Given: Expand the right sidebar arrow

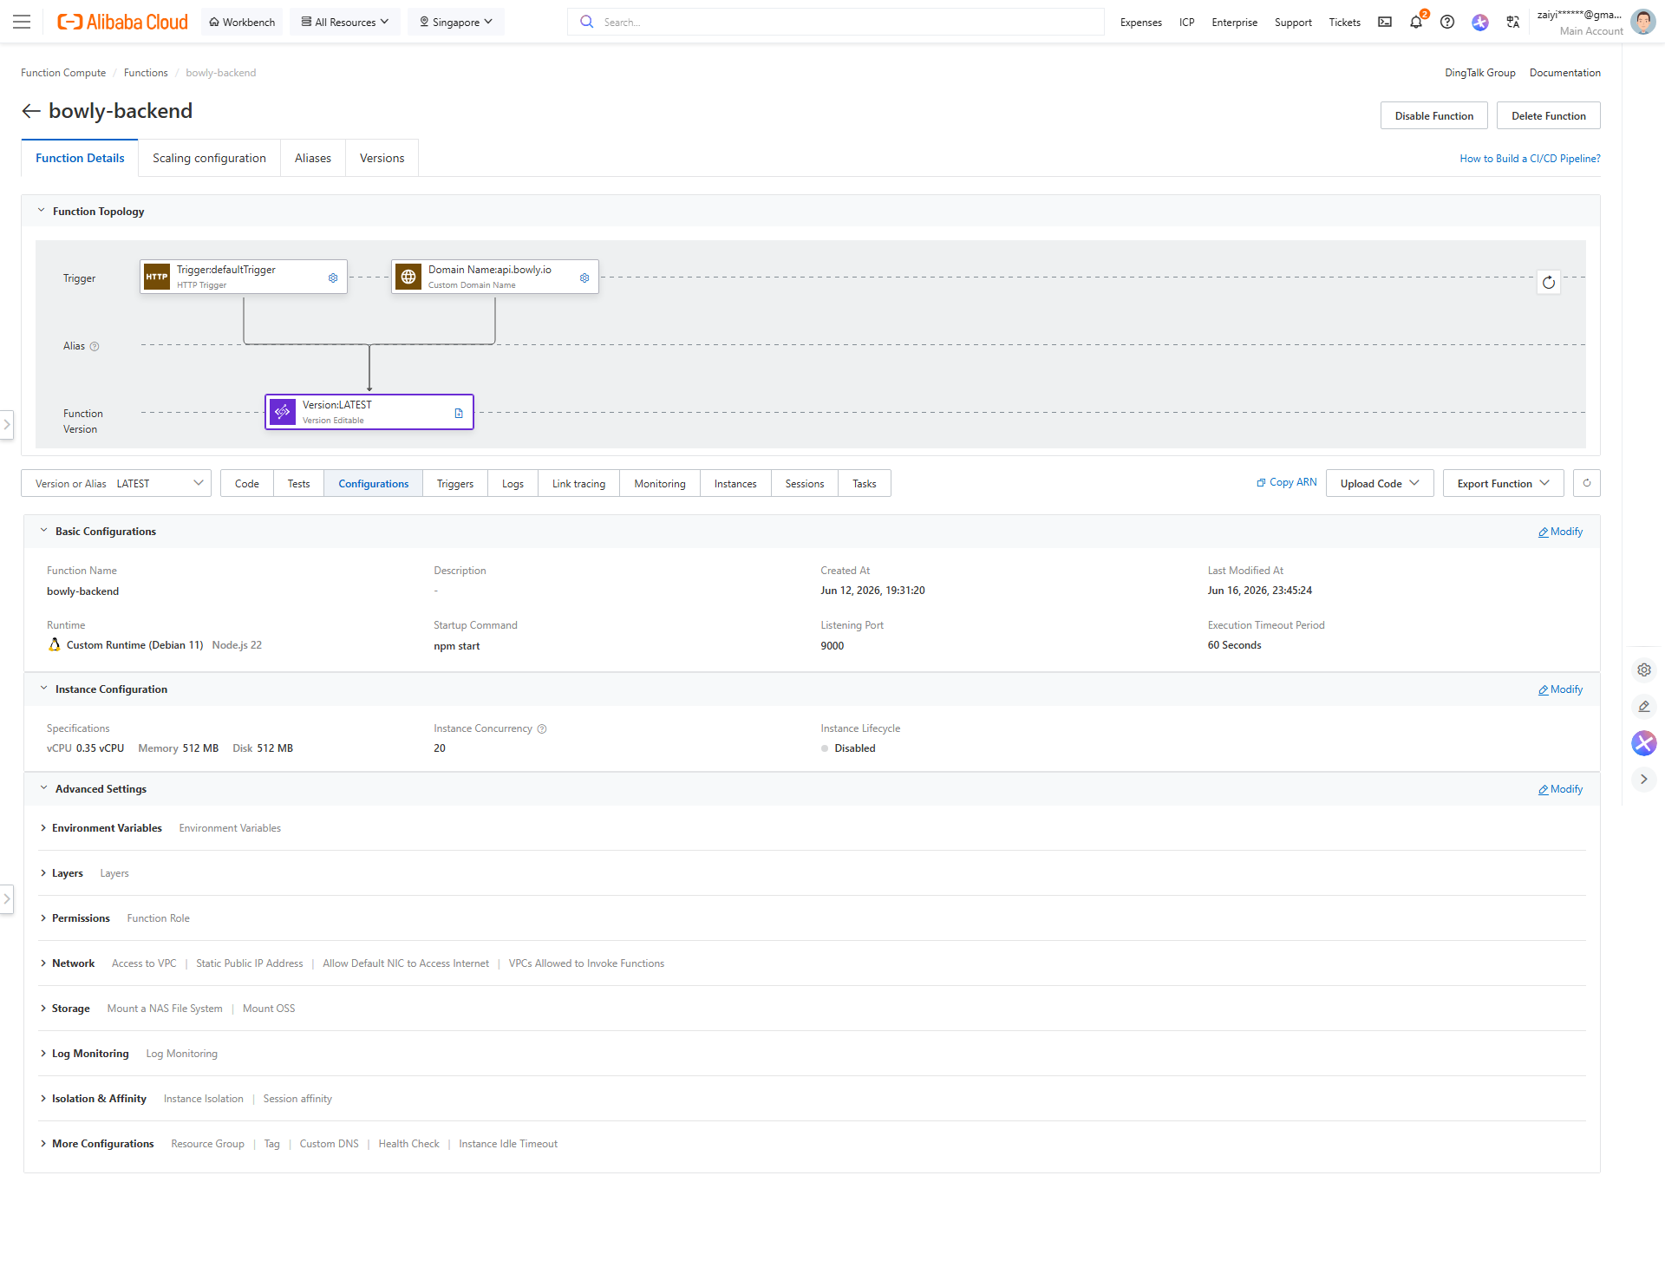Looking at the screenshot, I should click(1644, 779).
